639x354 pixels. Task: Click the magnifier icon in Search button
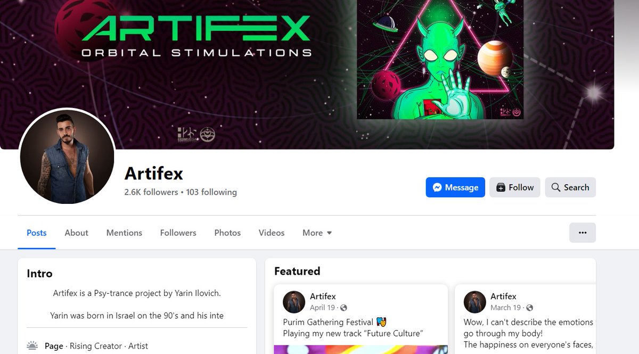tap(556, 187)
